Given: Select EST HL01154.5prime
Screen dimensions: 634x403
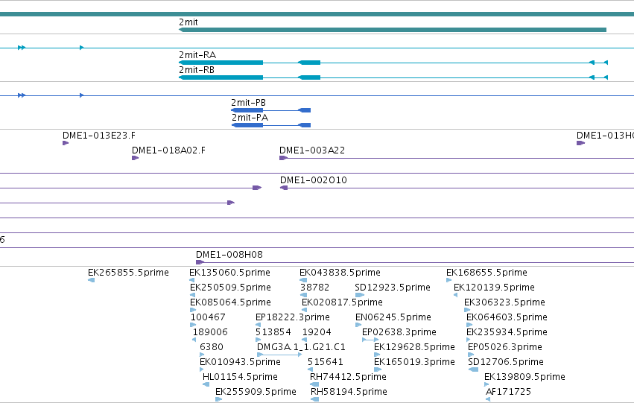Looking at the screenshot, I should coord(240,377).
